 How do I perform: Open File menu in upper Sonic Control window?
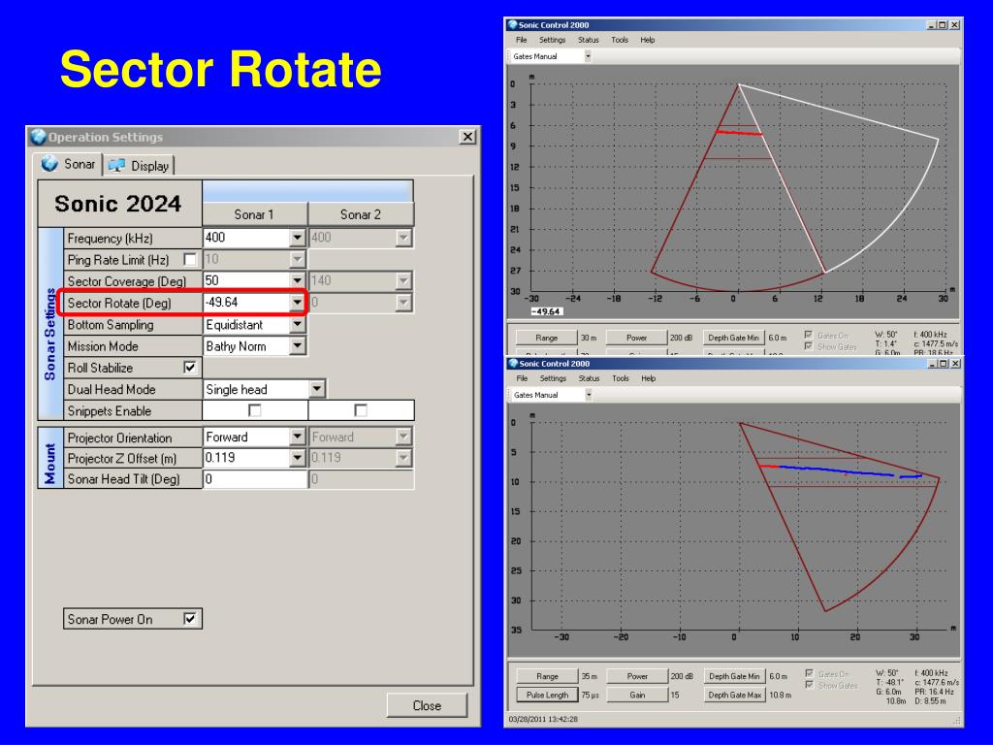pyautogui.click(x=521, y=40)
